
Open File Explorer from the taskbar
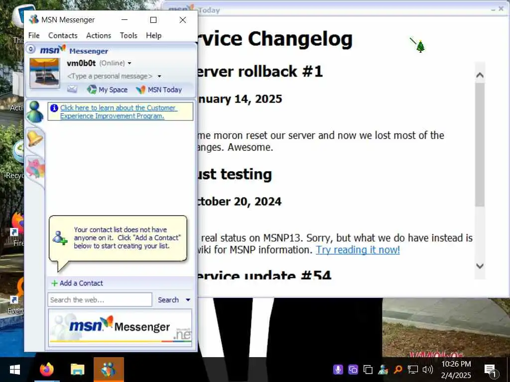[77, 370]
